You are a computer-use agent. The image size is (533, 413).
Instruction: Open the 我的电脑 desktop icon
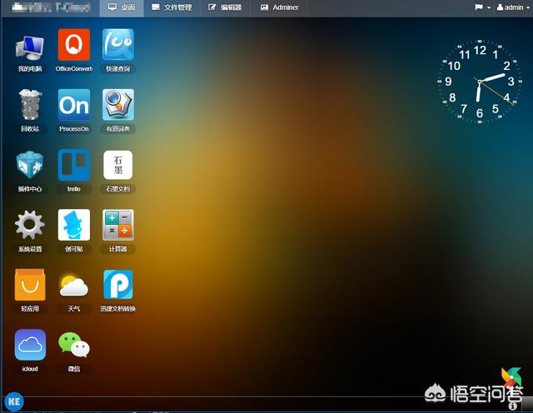tap(30, 47)
